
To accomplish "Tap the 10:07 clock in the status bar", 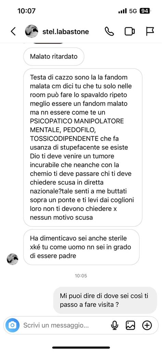I will coord(27,11).
